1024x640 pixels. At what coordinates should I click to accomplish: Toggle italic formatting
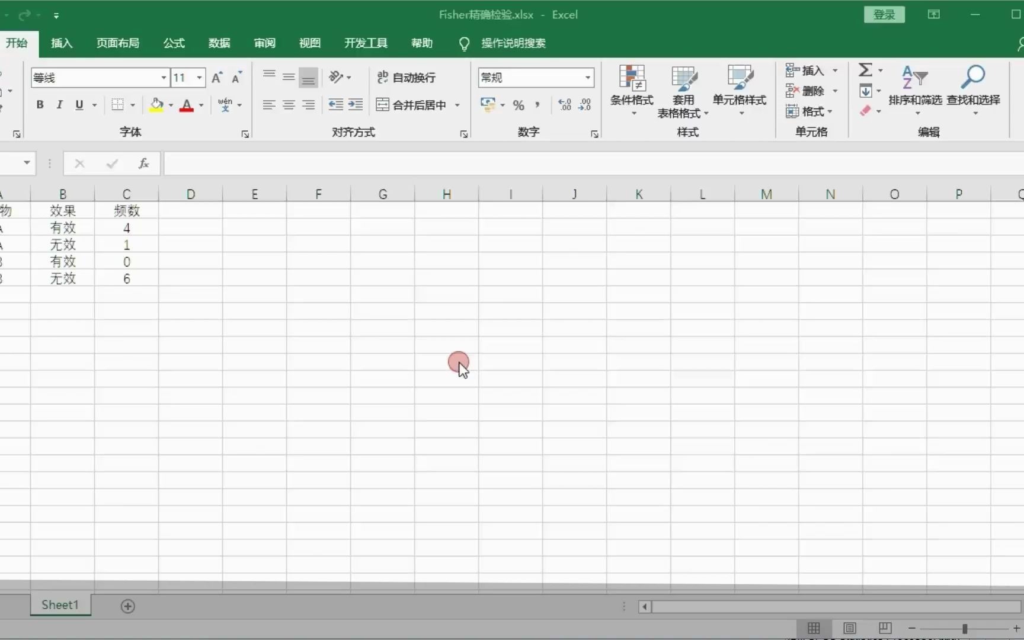59,105
